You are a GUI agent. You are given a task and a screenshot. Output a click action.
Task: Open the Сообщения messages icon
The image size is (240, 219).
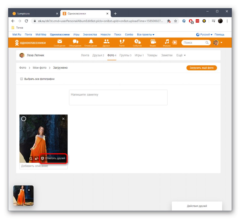[x=60, y=43]
